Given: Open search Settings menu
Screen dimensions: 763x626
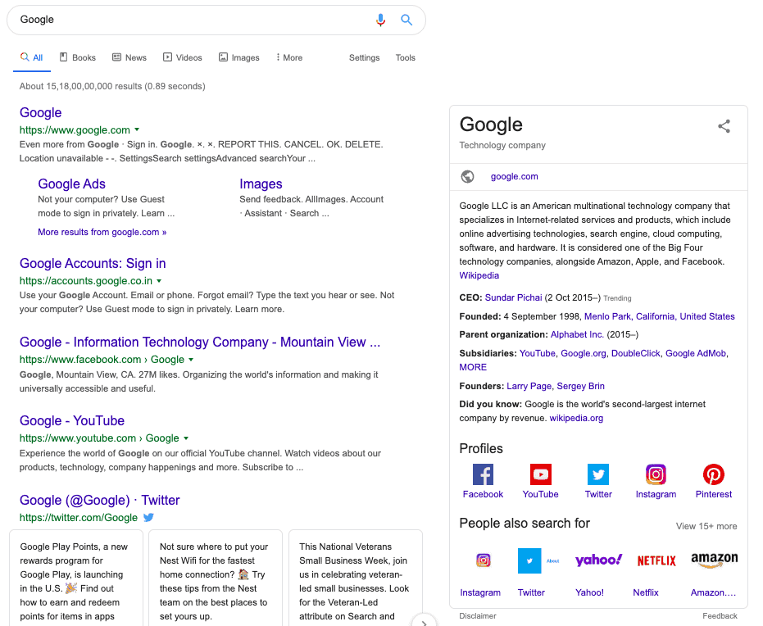Looking at the screenshot, I should click(364, 57).
